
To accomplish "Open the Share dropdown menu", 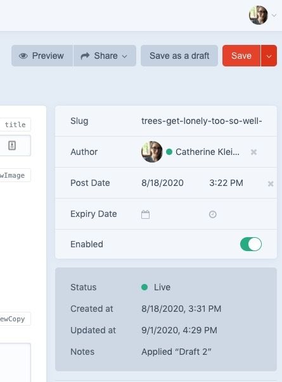I will click(105, 56).
